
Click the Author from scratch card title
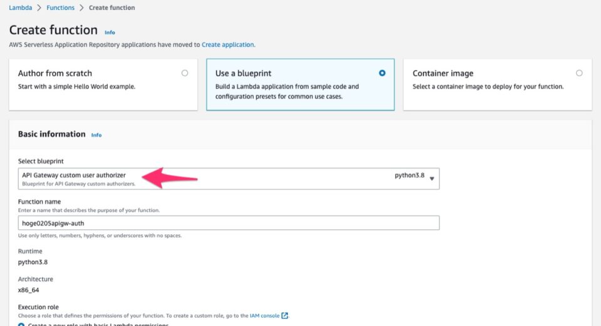point(55,74)
